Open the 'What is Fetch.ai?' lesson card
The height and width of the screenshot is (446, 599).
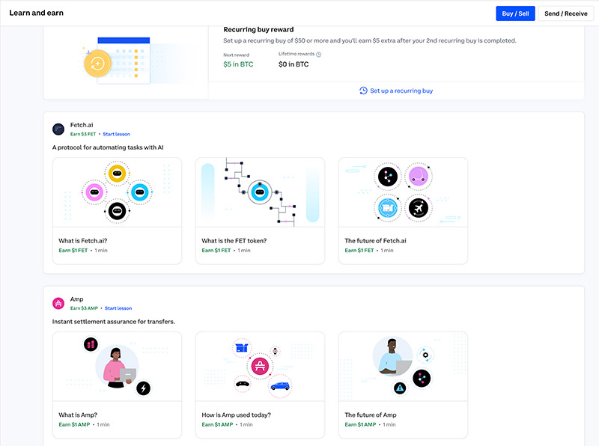coord(117,210)
